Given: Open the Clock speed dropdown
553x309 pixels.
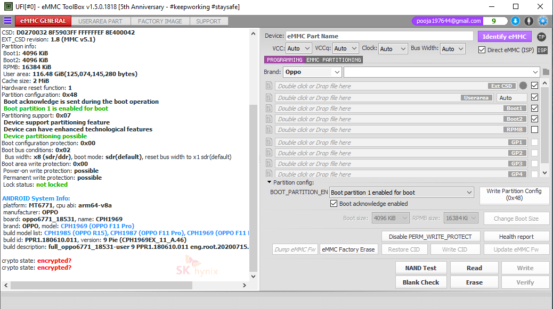Looking at the screenshot, I should point(393,48).
